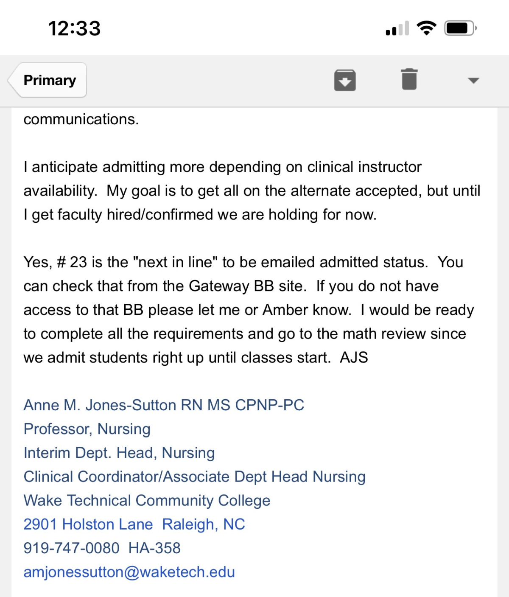Viewport: 509px width, 597px height.
Task: Tap the Wi-Fi status icon
Action: [426, 28]
